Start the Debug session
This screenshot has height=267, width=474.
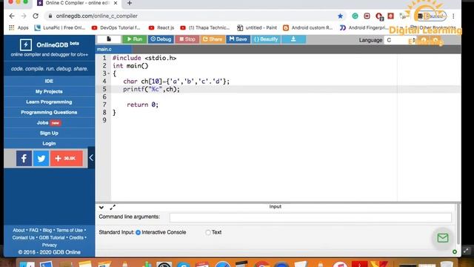click(x=161, y=39)
